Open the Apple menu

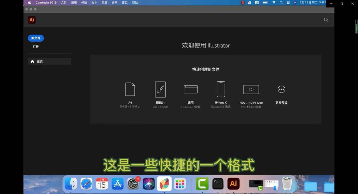(29, 3)
